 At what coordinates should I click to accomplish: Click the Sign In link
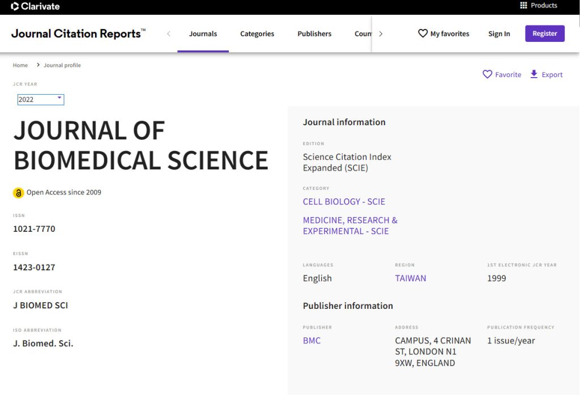[x=499, y=33]
